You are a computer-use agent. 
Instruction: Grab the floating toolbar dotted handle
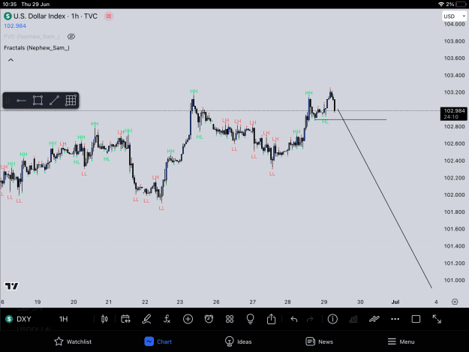[8, 101]
